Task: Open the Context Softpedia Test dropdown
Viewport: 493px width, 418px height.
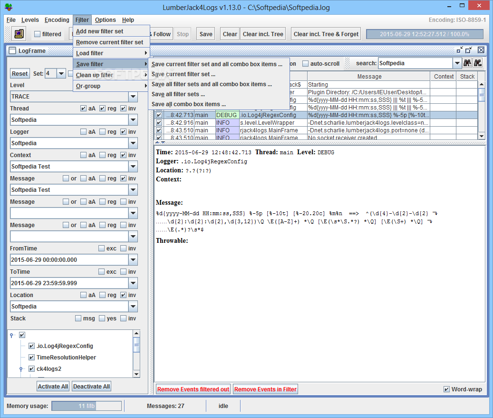Action: pyautogui.click(x=133, y=167)
